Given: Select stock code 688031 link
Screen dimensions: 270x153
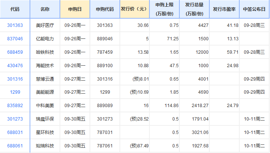Looking at the screenshot, I should (x=15, y=132).
